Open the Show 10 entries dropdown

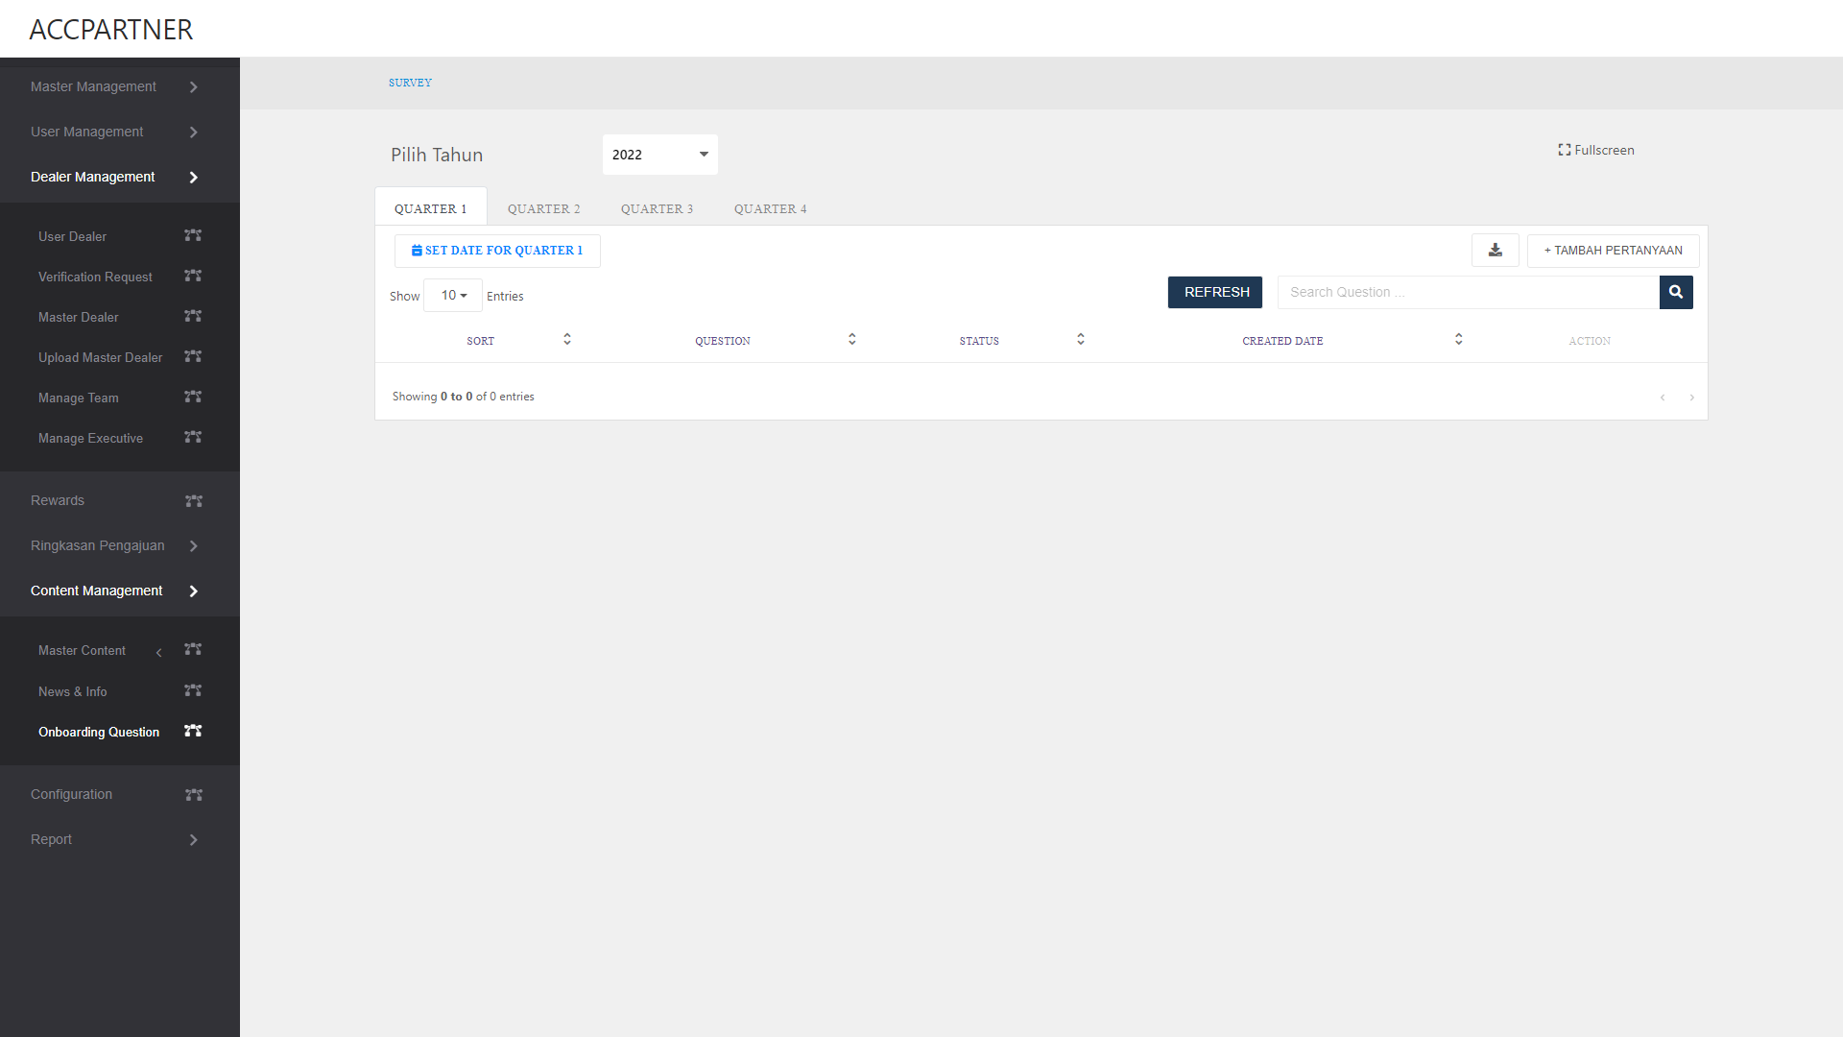coord(453,296)
